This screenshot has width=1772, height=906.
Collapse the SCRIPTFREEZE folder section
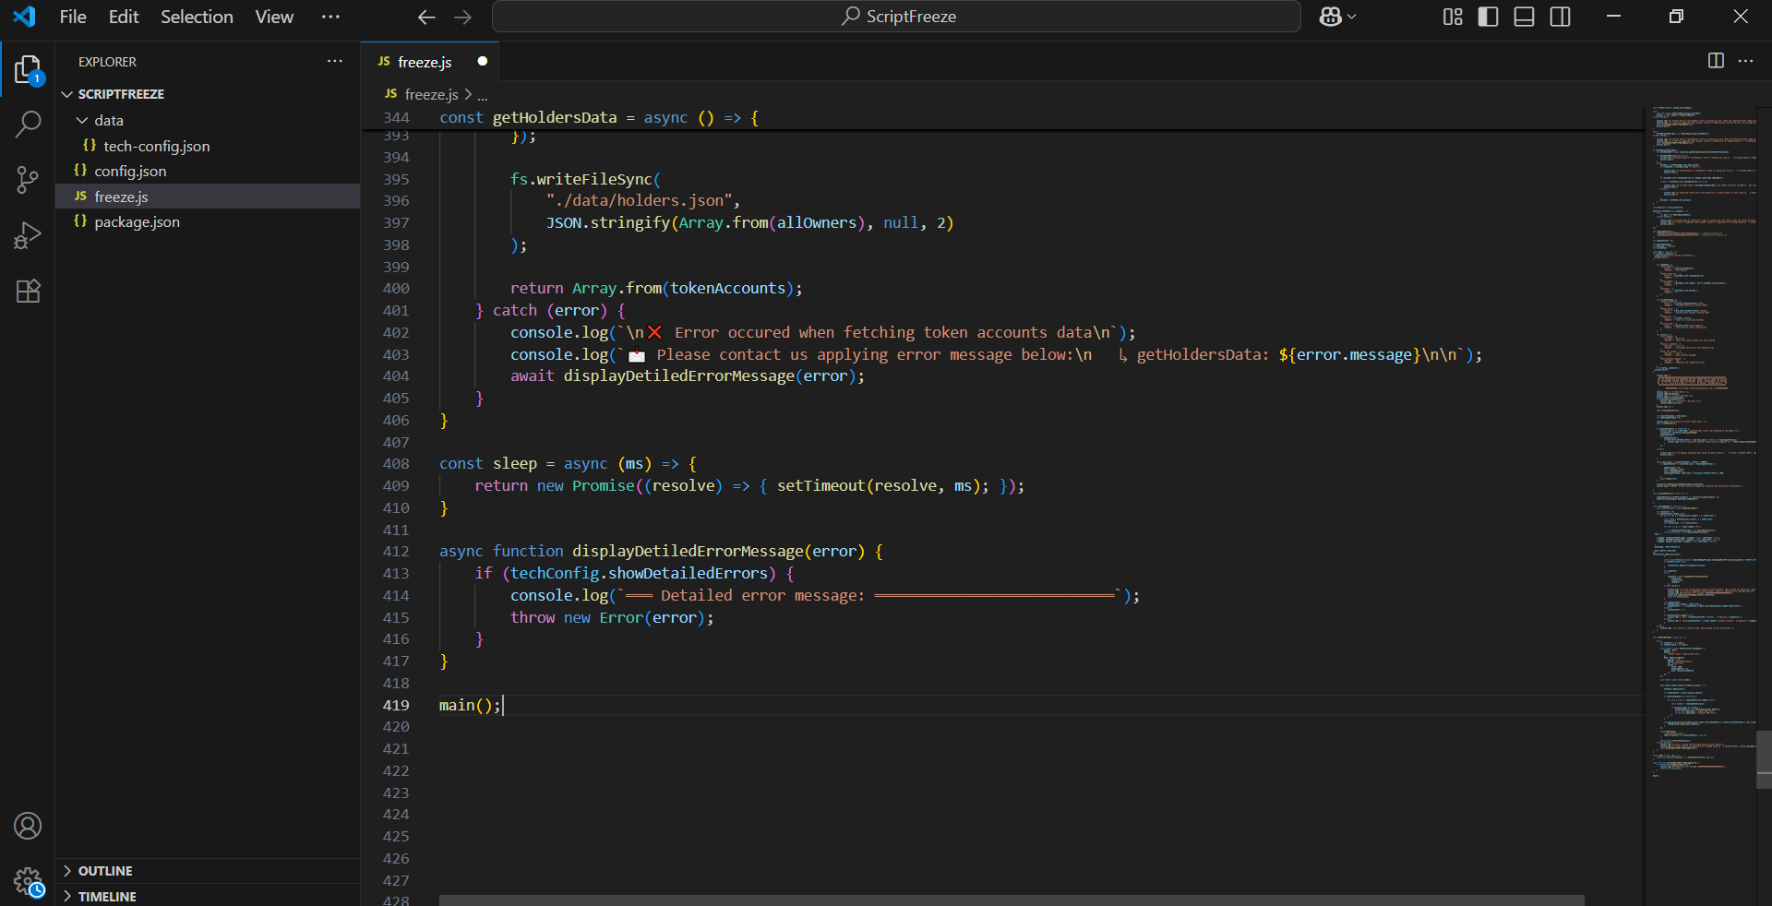(207, 94)
